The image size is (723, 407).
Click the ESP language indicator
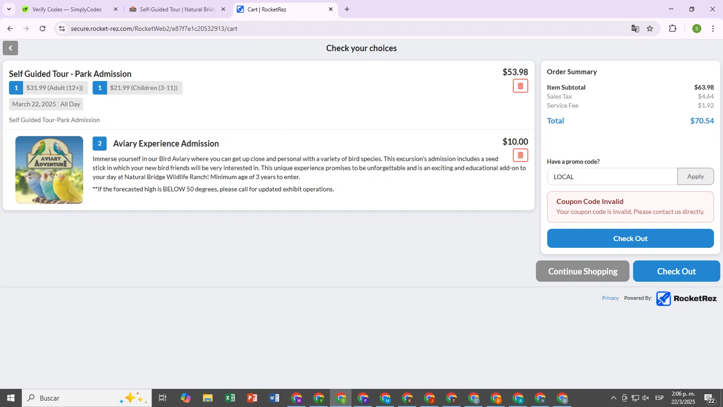659,398
